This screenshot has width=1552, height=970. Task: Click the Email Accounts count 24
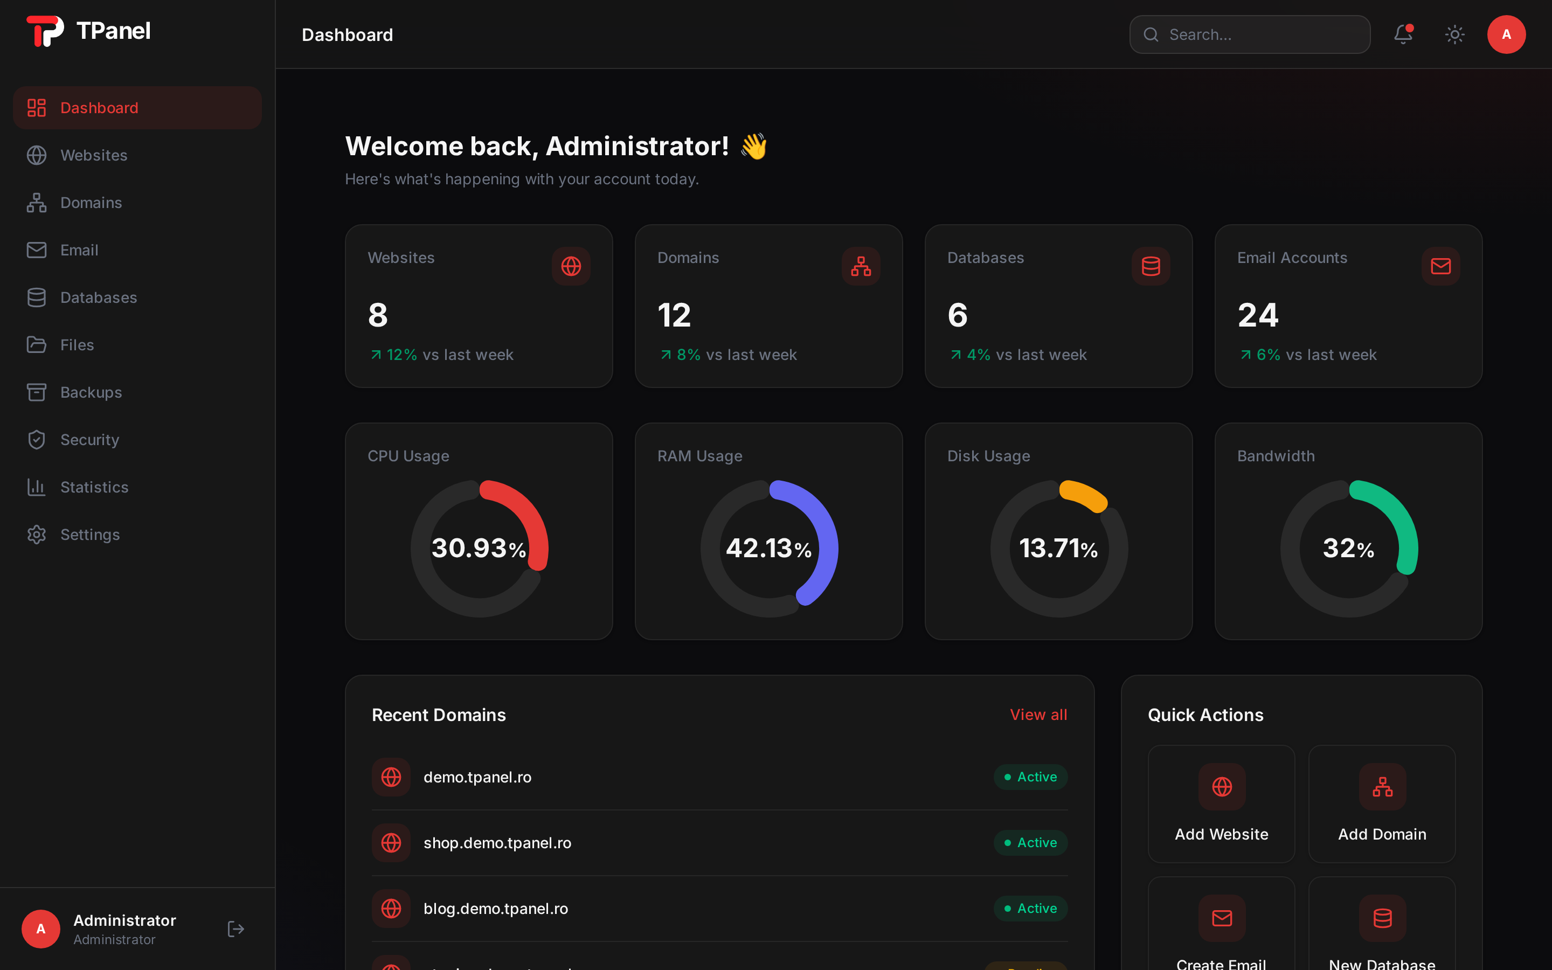1258,315
